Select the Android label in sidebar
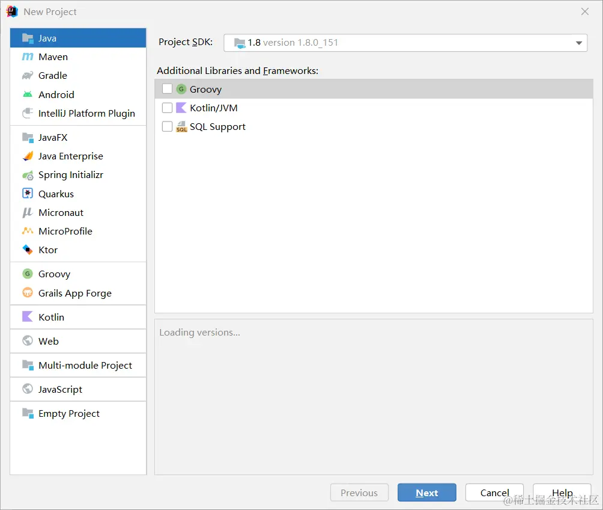603x510 pixels. [x=56, y=95]
